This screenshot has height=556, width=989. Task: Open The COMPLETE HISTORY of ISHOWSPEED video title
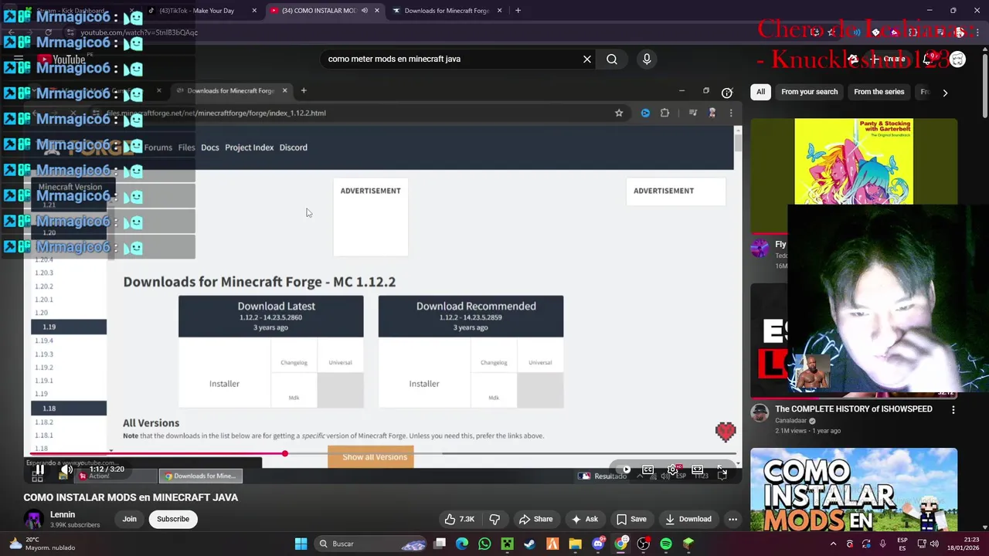click(x=854, y=409)
